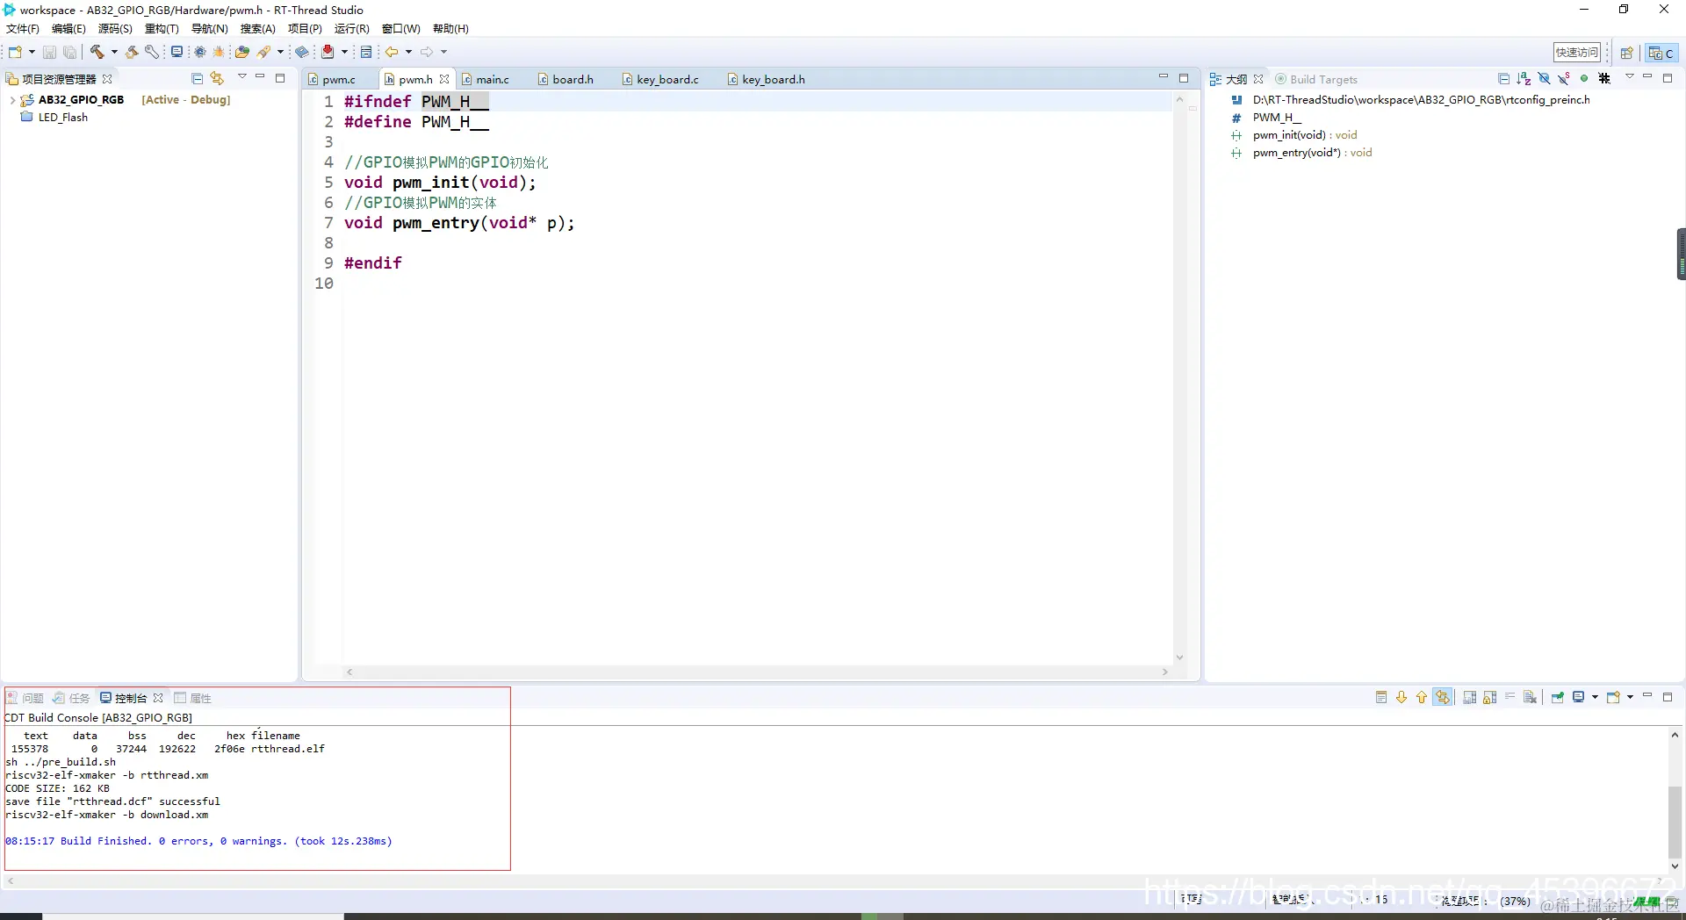Viewport: 1686px width, 920px height.
Task: Click the display selected console icon
Action: pos(1579,698)
